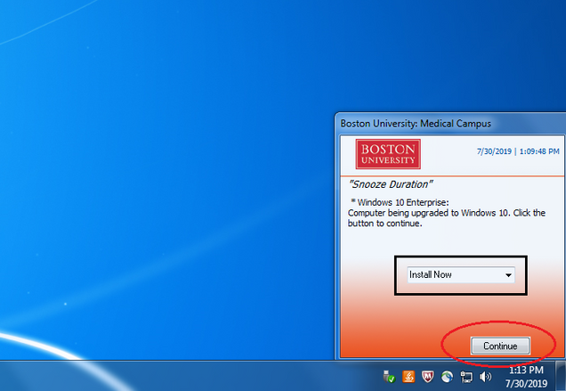Image resolution: width=566 pixels, height=391 pixels.
Task: Open the Install Now snooze dropdown
Action: 461,274
